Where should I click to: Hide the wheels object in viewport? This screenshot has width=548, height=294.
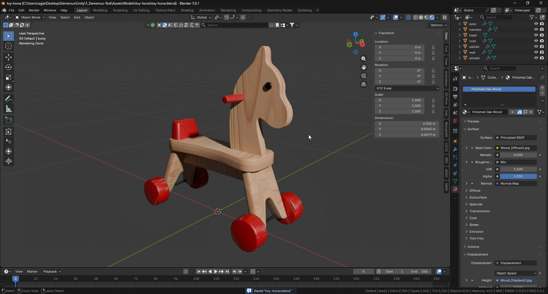pyautogui.click(x=536, y=58)
